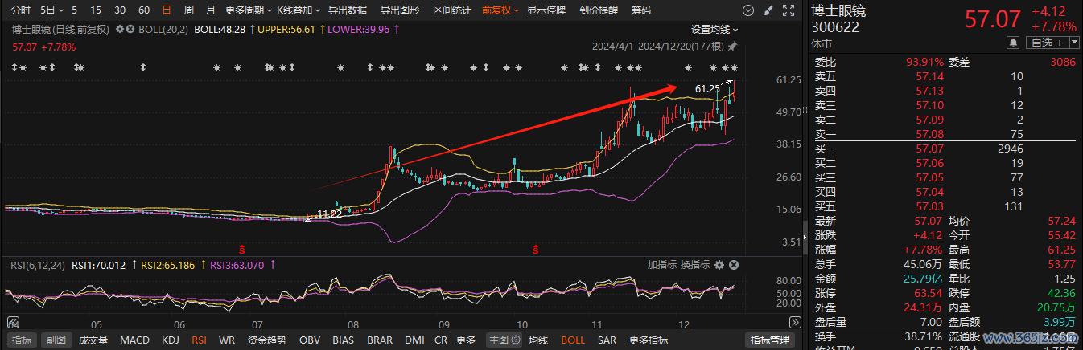Open the BOLL indicator settings gear
The width and height of the screenshot is (1083, 350).
pos(121,29)
